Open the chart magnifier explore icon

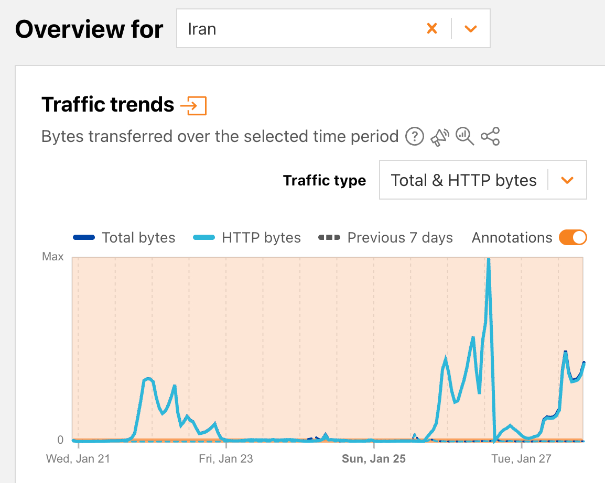(464, 137)
